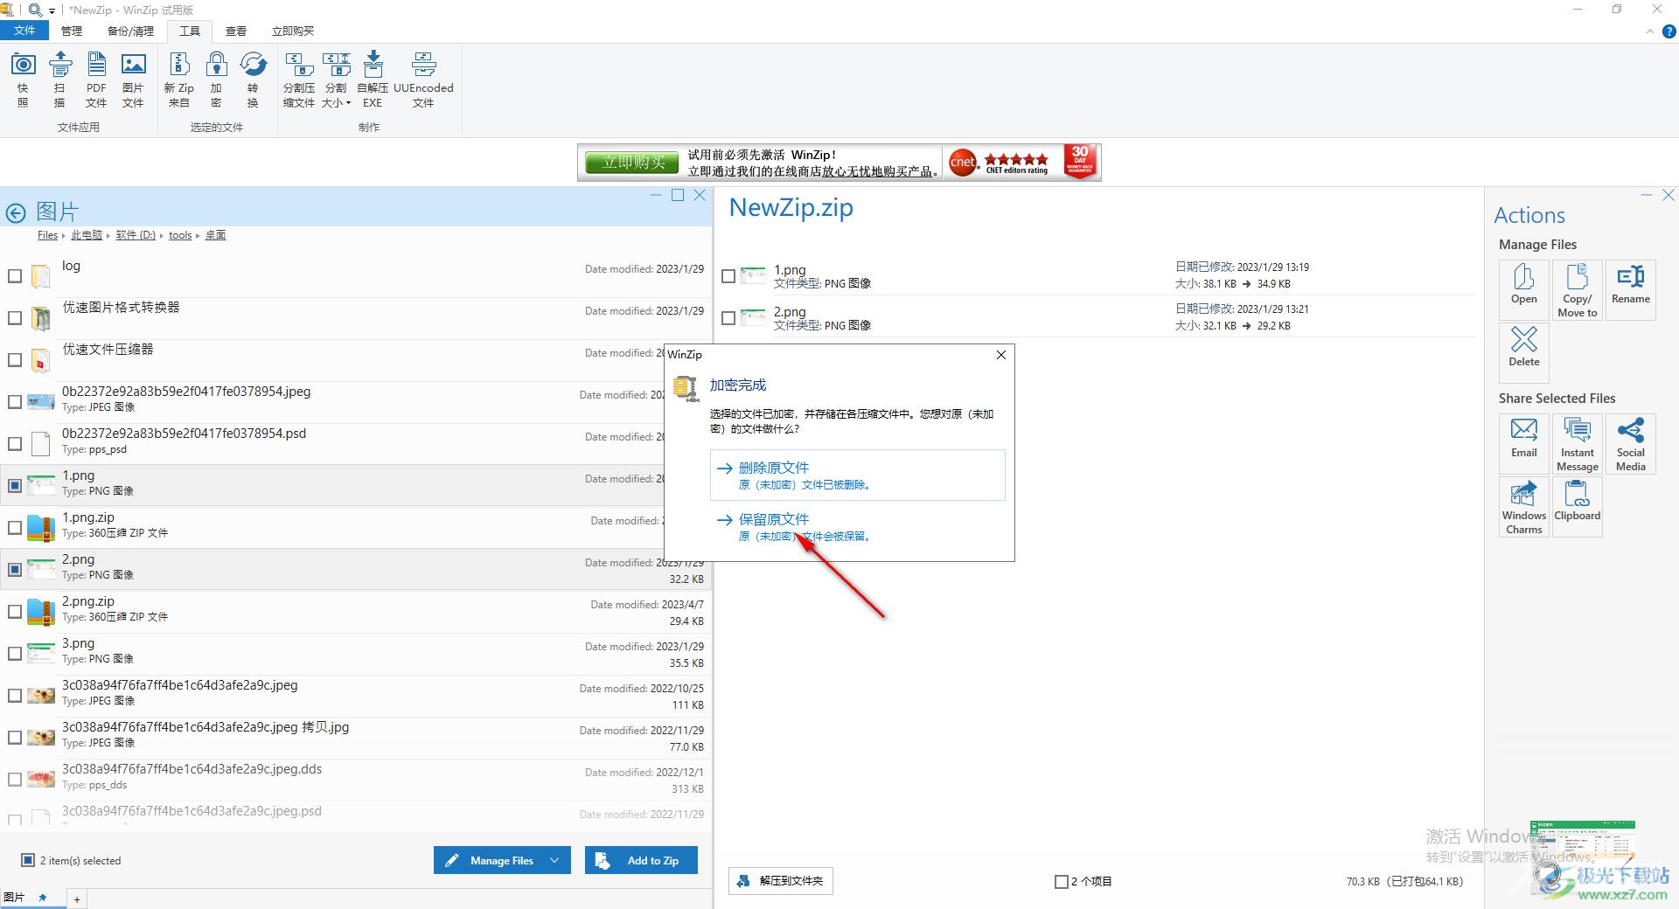The image size is (1679, 909).
Task: Toggle the 2 个项目 select-all checkbox
Action: pos(1061,882)
